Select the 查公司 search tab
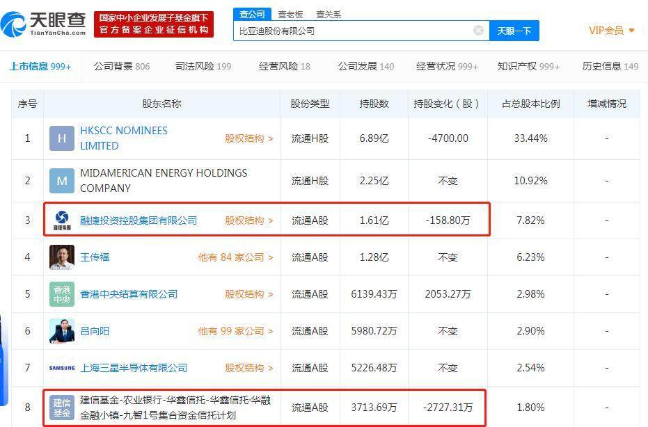 click(252, 14)
